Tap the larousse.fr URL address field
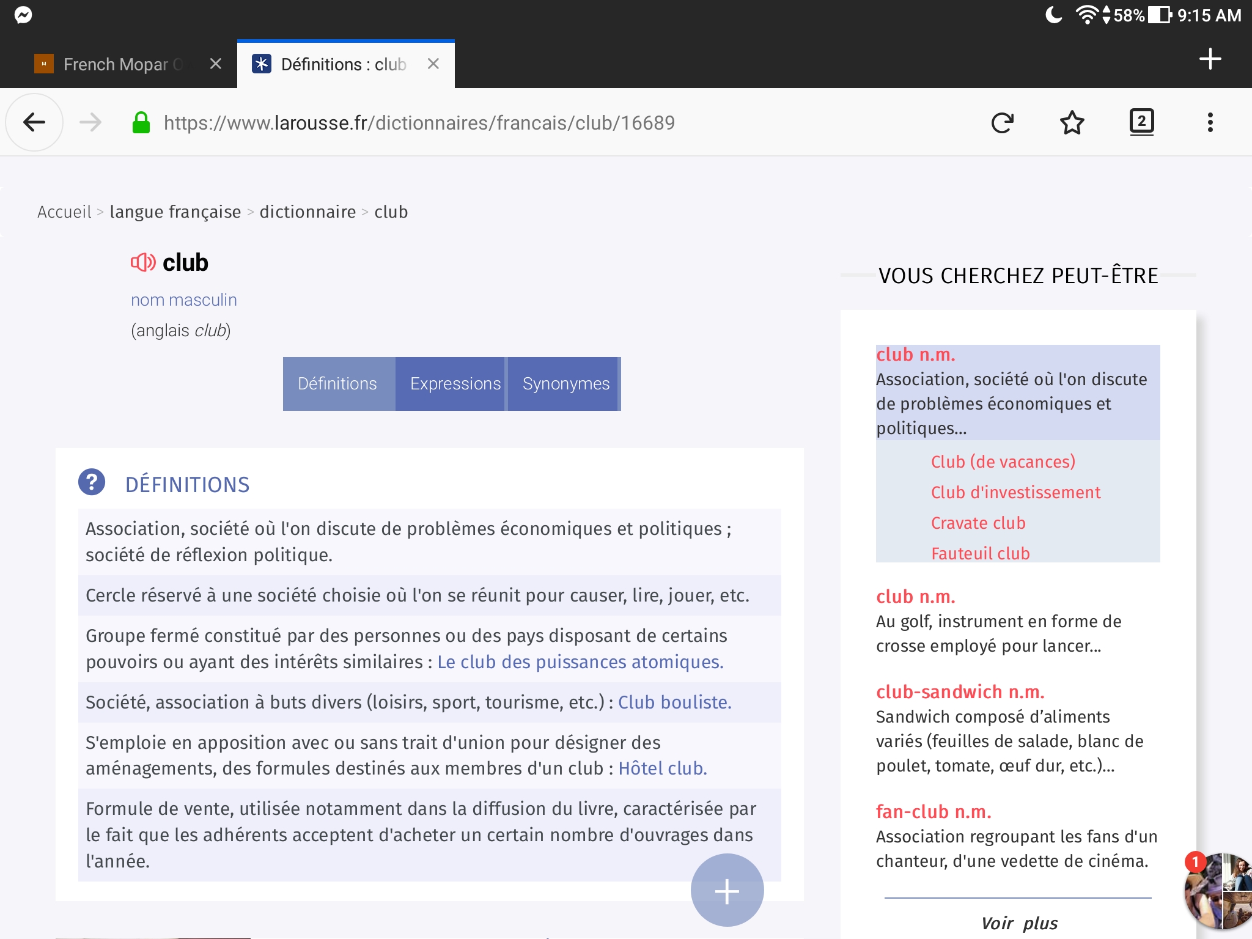The image size is (1252, 939). point(419,123)
